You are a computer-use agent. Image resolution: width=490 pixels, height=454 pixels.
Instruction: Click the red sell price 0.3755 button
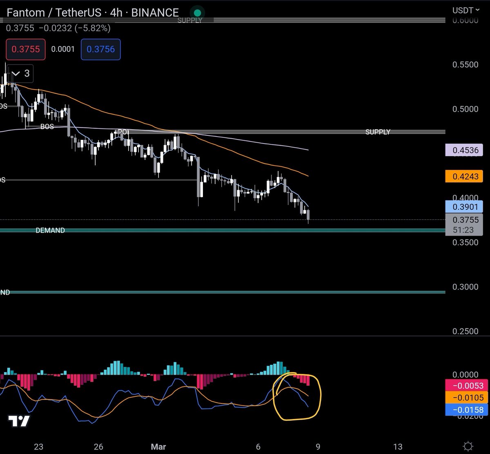pyautogui.click(x=25, y=49)
